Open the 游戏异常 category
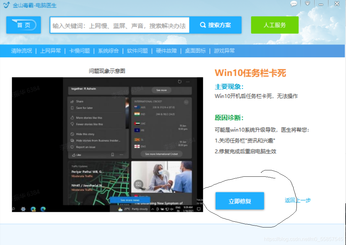Image resolution: width=346 pixels, height=245 pixels. pyautogui.click(x=224, y=51)
